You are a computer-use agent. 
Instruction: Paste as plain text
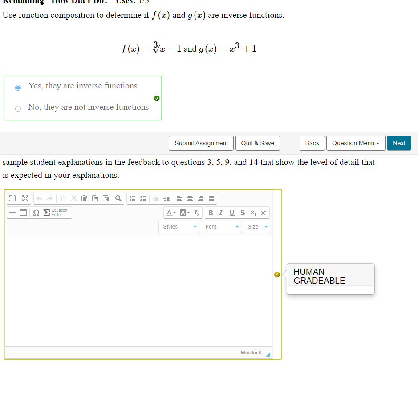coord(95,198)
